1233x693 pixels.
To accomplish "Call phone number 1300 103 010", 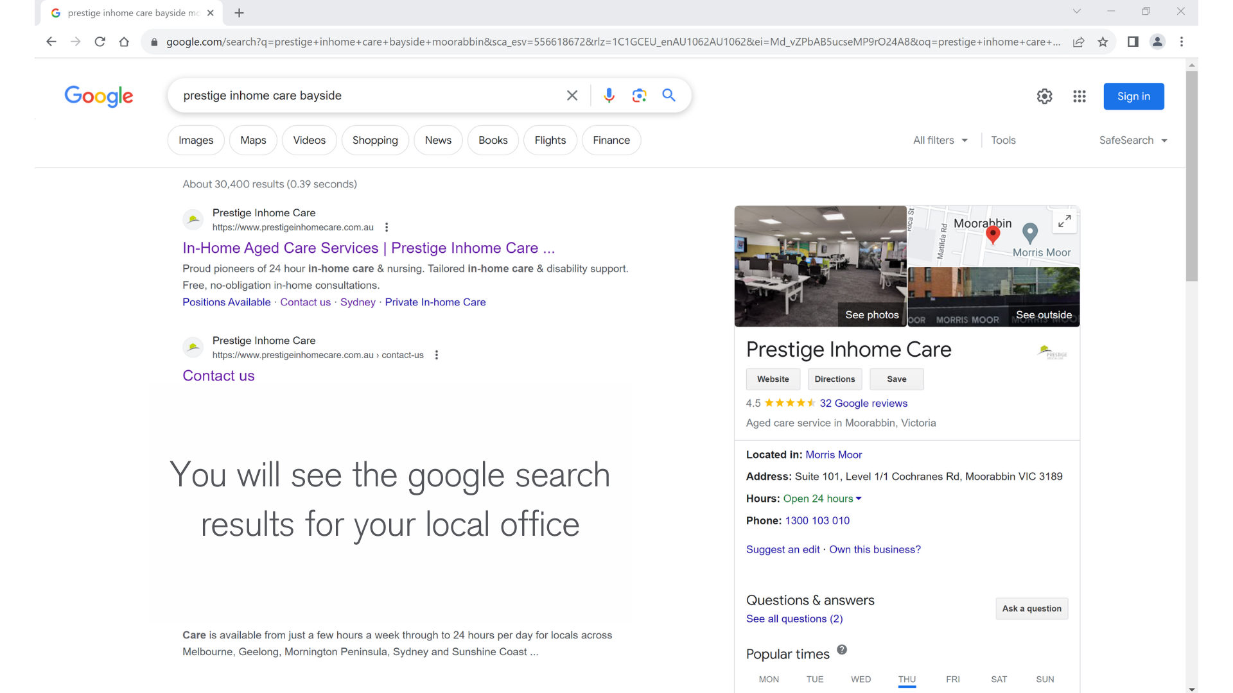I will (817, 520).
